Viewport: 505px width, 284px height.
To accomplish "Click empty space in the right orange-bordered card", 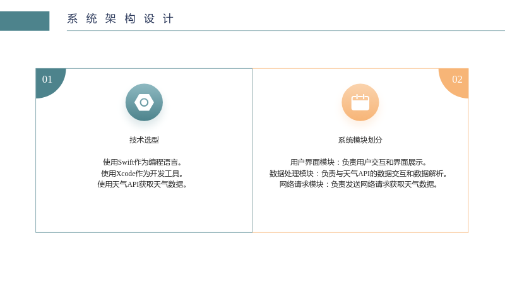I will pos(360,211).
